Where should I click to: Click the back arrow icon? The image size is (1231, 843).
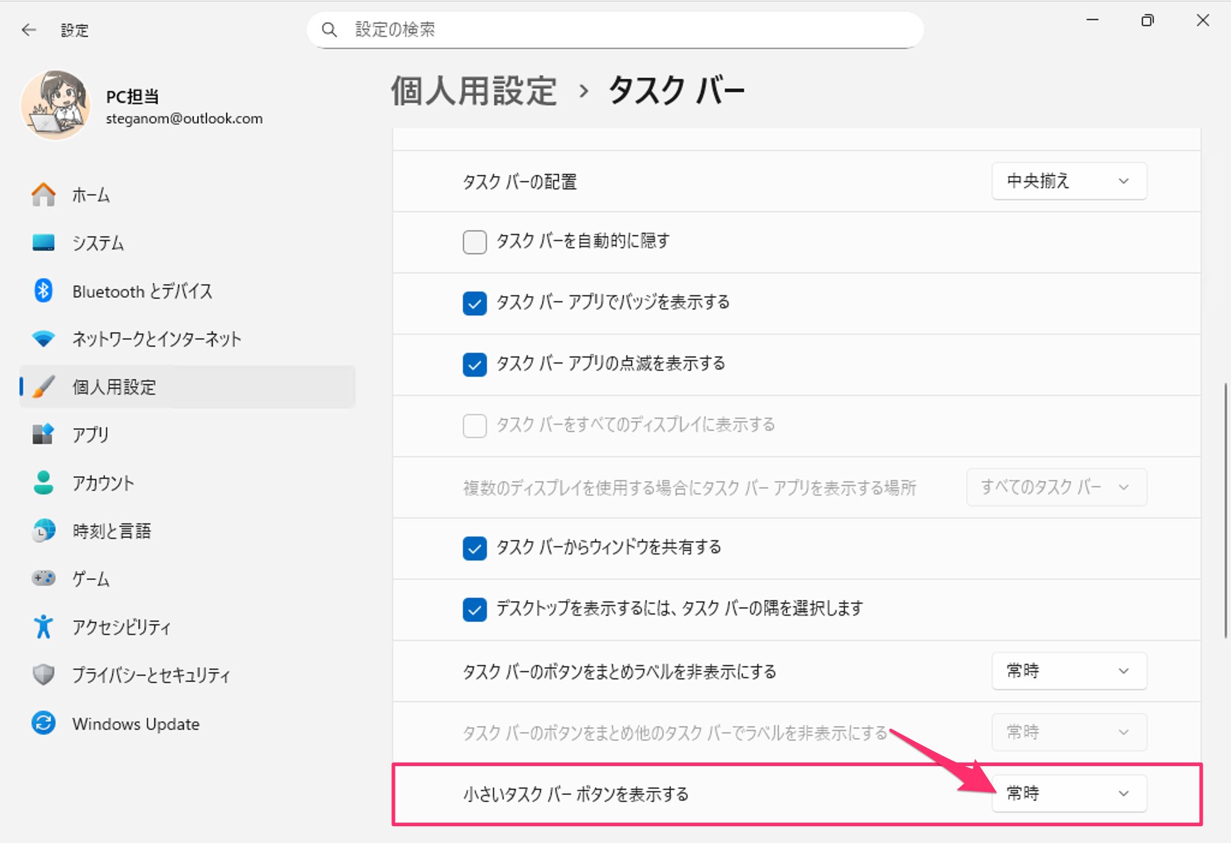(28, 30)
